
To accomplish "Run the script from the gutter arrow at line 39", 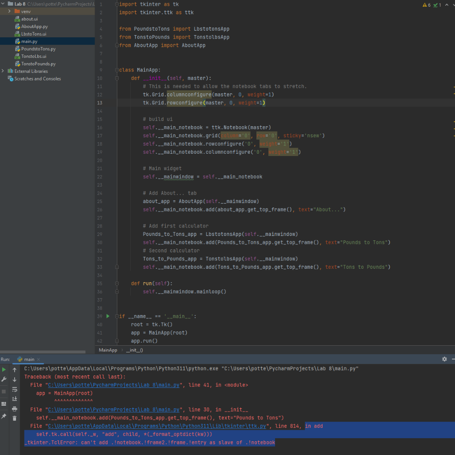I will pos(108,316).
